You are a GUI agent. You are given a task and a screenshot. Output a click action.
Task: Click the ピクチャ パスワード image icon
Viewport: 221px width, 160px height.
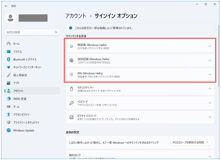[72, 117]
